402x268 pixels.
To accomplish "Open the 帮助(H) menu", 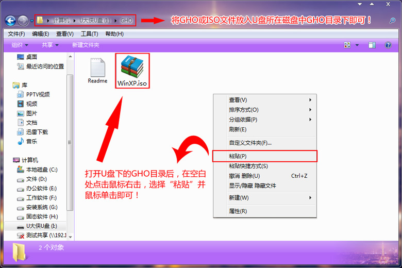I will [x=114, y=34].
